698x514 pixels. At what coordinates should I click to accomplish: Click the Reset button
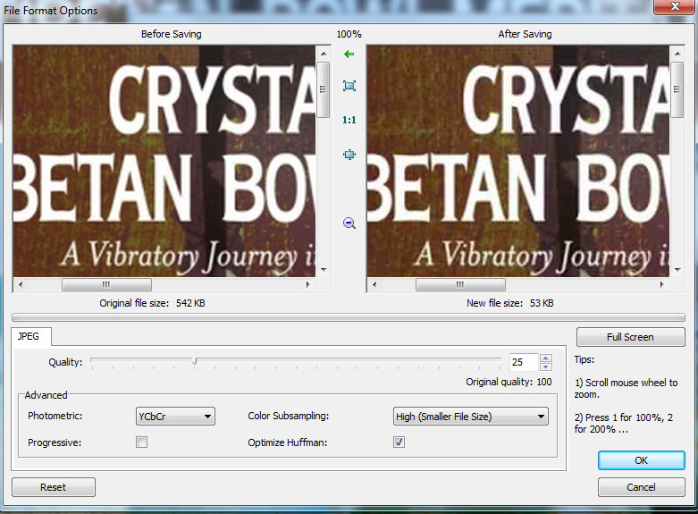[54, 487]
